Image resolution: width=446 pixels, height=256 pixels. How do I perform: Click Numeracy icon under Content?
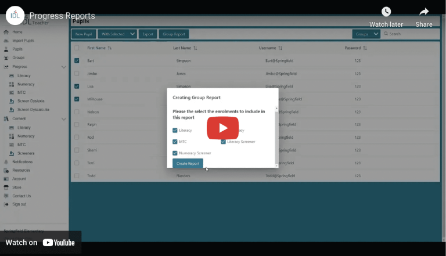coord(12,136)
